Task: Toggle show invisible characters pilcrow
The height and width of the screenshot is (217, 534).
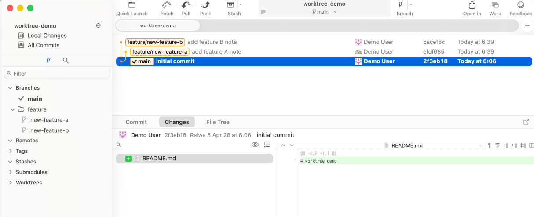Action: pyautogui.click(x=490, y=145)
